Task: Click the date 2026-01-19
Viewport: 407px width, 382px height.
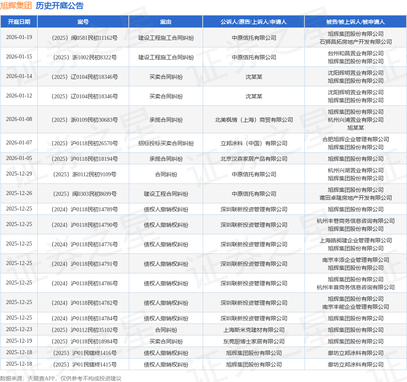Action: pyautogui.click(x=19, y=37)
